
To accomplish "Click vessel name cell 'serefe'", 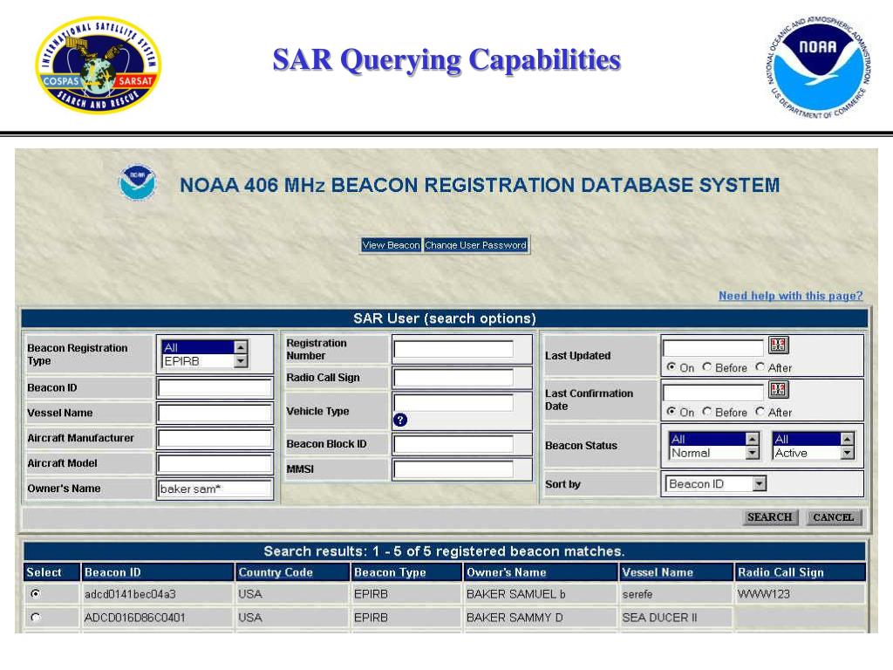I will tap(637, 594).
